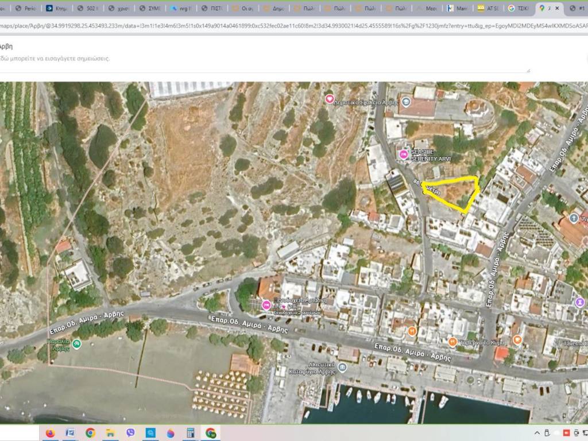The image size is (588, 441).
Task: Switch to the TEIKI Google tab
Action: click(518, 9)
